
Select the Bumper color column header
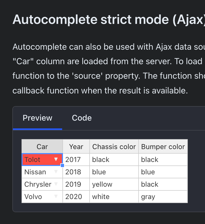tap(163, 147)
